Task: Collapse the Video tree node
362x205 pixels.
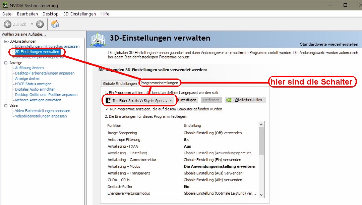Action: pyautogui.click(x=6, y=106)
